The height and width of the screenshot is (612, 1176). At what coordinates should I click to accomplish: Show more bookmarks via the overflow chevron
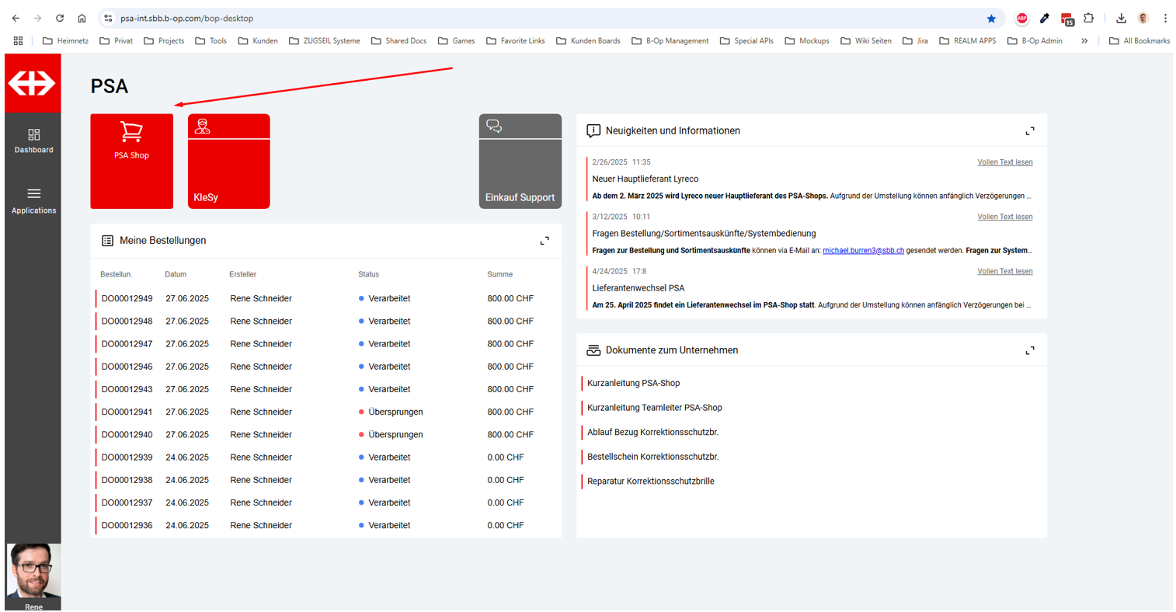coord(1084,41)
